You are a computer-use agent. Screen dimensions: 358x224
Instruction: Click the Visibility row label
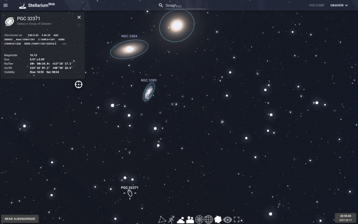pyautogui.click(x=9, y=72)
